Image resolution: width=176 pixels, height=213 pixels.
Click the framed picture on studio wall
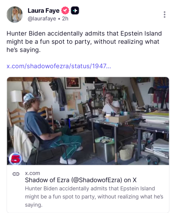click(72, 83)
